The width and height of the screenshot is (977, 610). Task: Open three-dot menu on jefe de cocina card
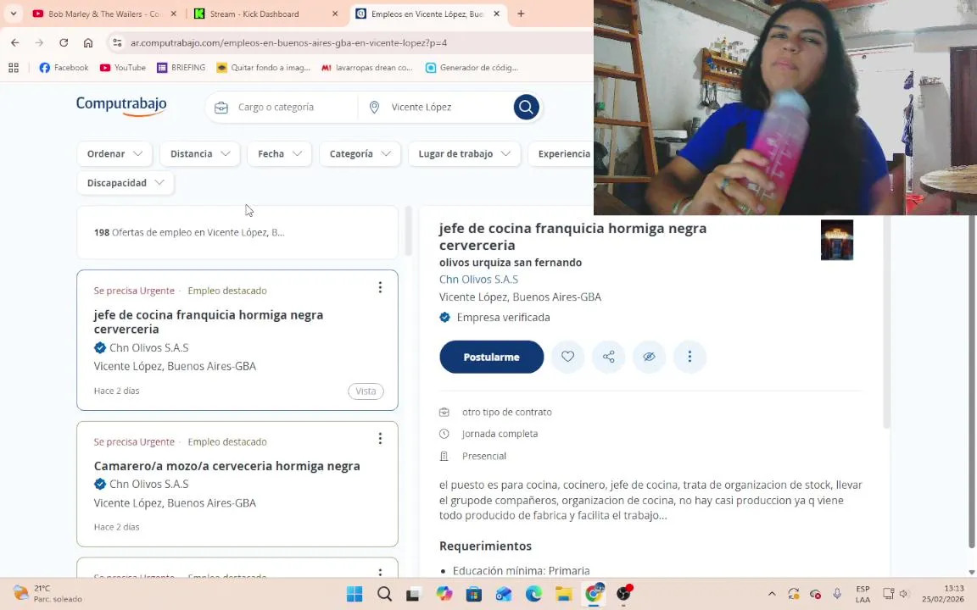point(380,287)
